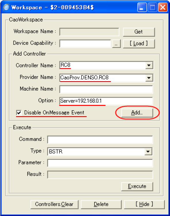
Task: Click the Get workspace name button
Action: [x=139, y=32]
